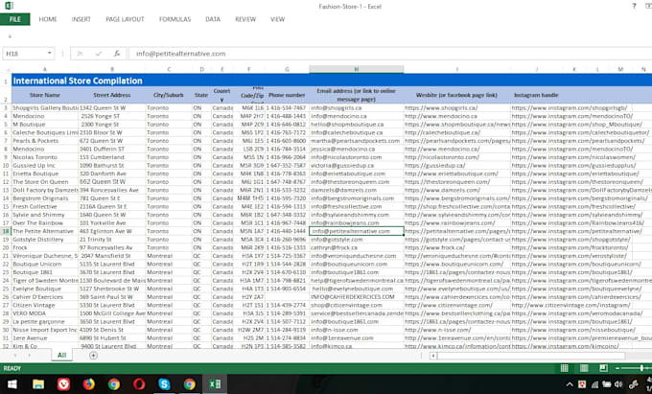Select row 18 header
The height and width of the screenshot is (394, 652).
tap(6, 231)
